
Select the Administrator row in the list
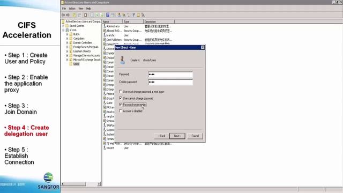pos(137,26)
